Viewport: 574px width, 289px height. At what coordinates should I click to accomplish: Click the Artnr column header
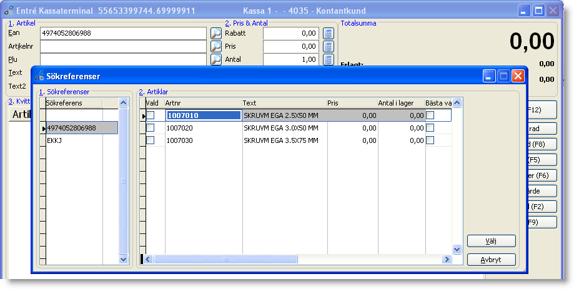(x=204, y=103)
